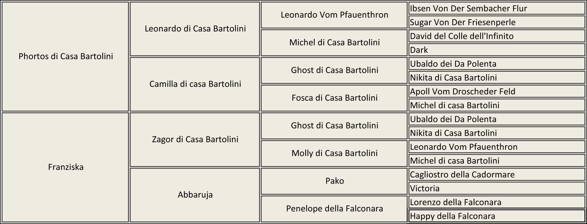The image size is (587, 224).
Task: Click the Phortos di Casa Bartolini cell
Action: tap(66, 56)
